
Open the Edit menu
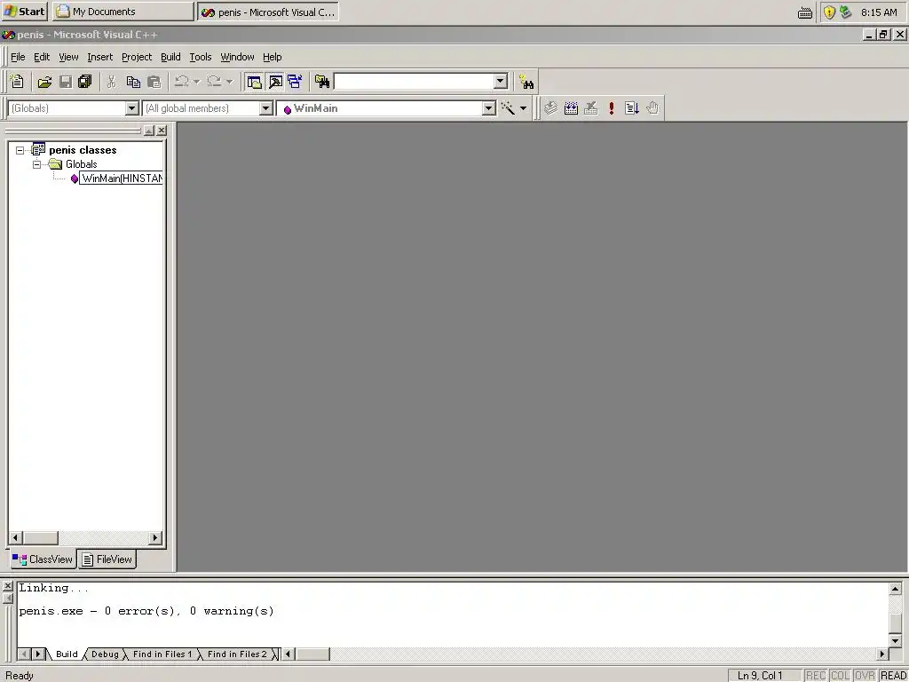(42, 57)
